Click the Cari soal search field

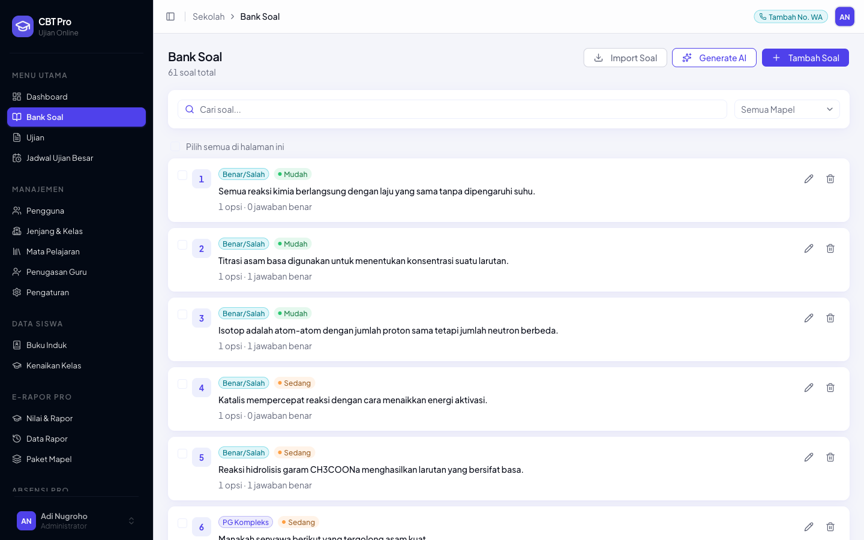[x=452, y=109]
